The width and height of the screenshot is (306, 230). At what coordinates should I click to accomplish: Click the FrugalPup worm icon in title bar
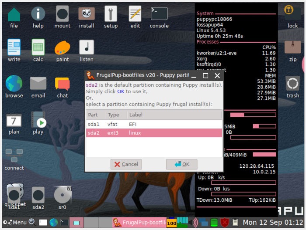(90, 75)
